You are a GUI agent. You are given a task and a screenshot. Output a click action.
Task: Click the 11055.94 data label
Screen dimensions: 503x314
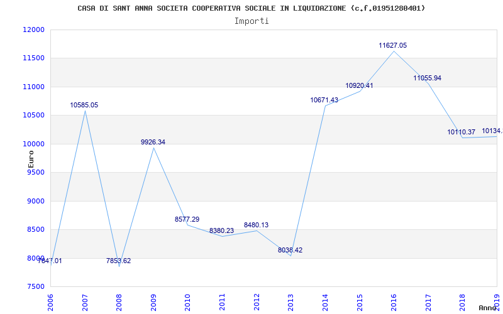tap(428, 78)
